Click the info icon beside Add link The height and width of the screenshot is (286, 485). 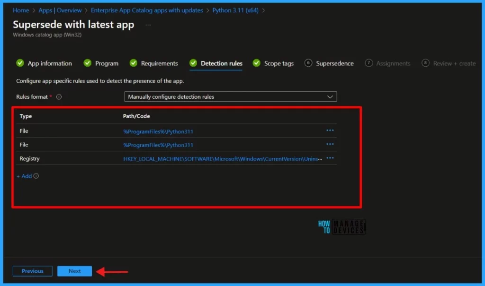click(36, 176)
